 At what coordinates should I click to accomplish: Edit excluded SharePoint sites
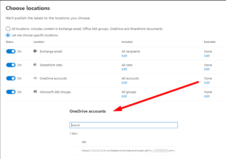(x=207, y=69)
